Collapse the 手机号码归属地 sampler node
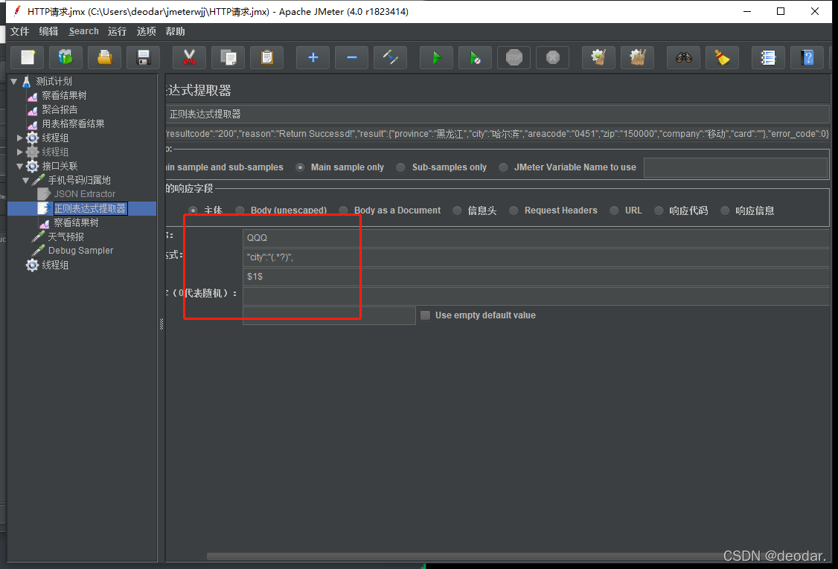 tap(25, 180)
